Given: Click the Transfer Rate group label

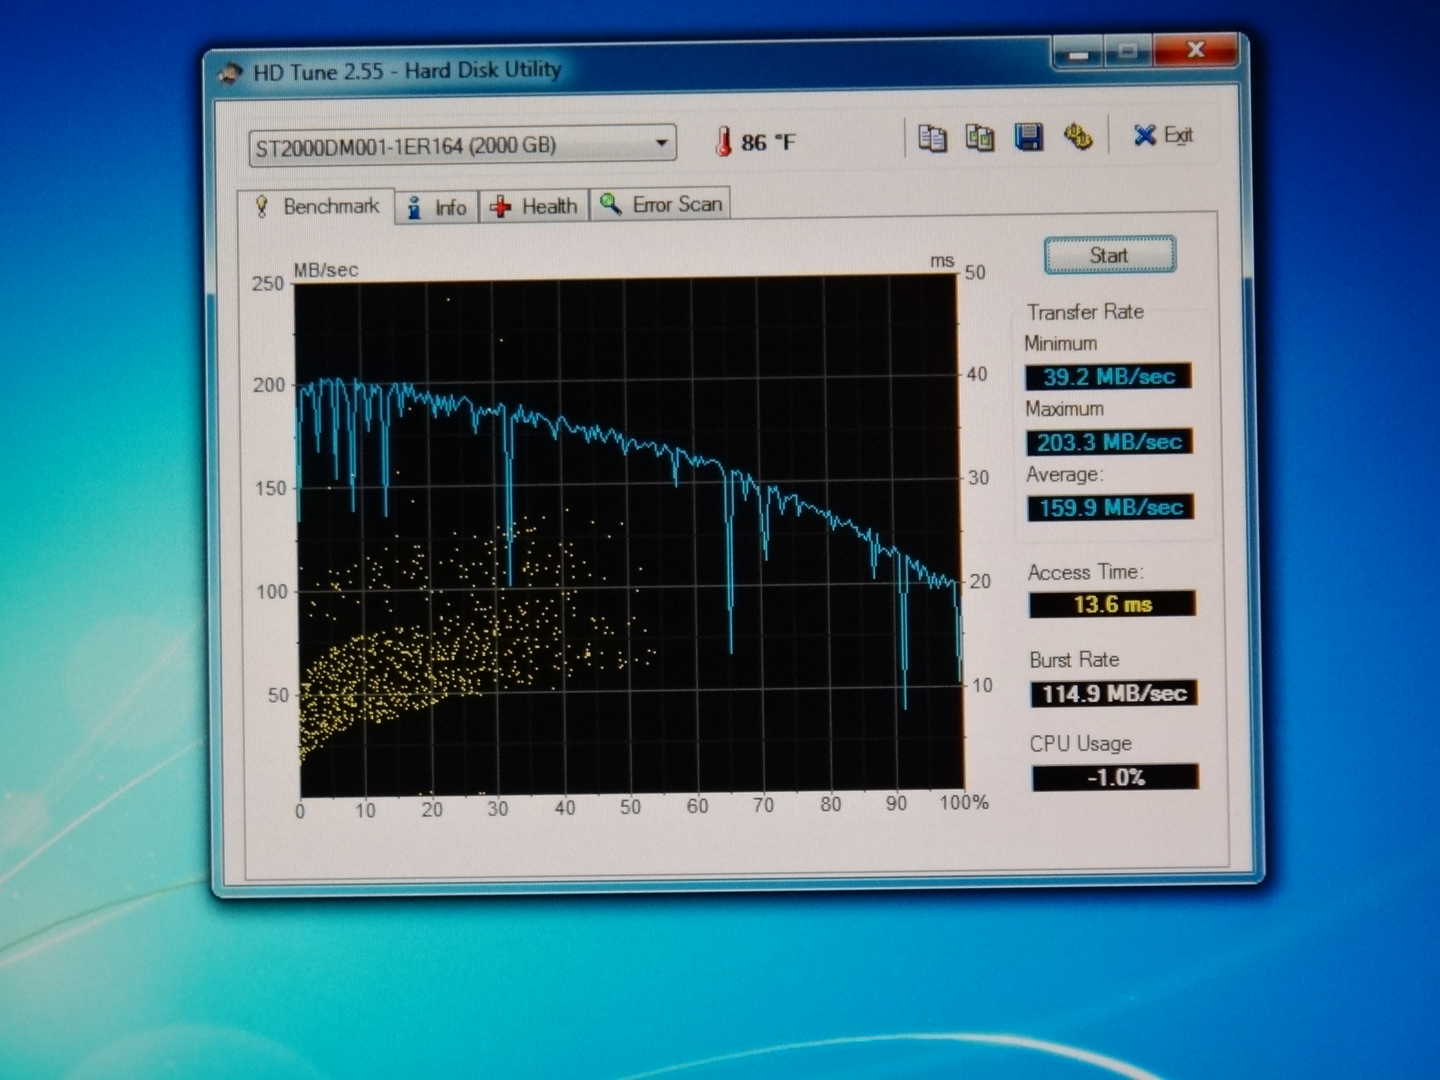Looking at the screenshot, I should coord(1085,312).
